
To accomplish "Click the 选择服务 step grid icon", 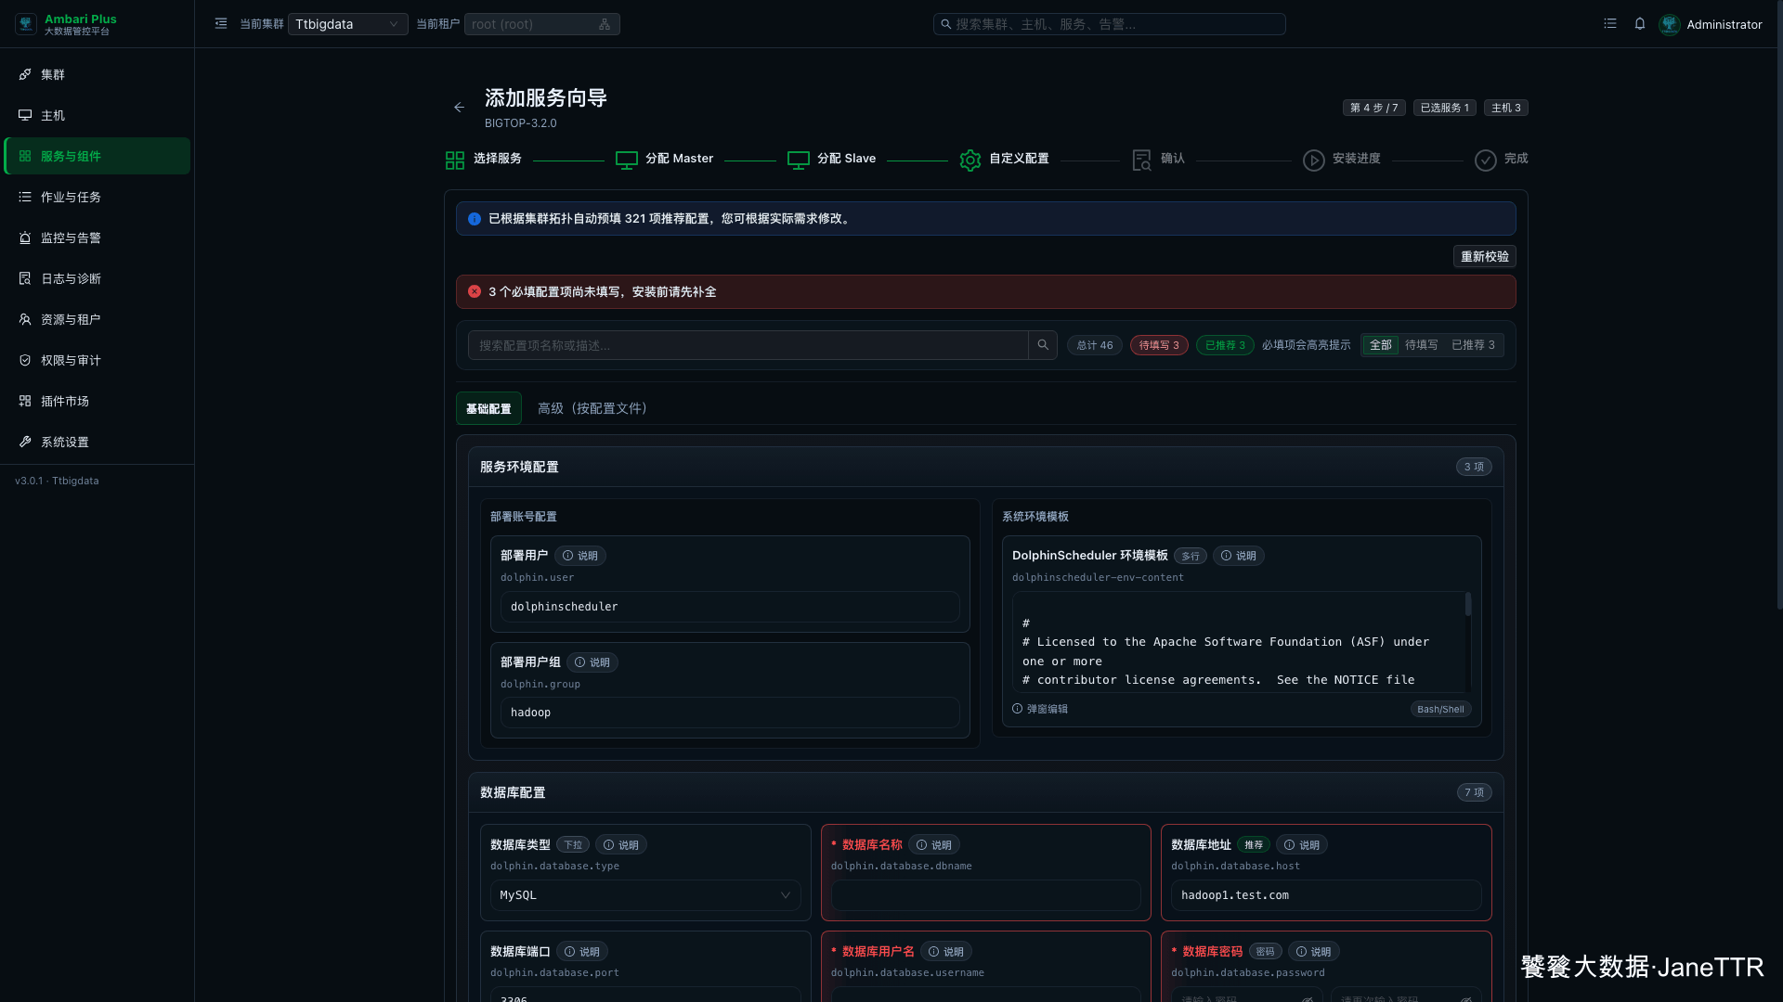I will click(x=455, y=161).
